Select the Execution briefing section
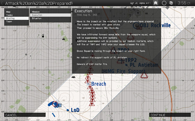This screenshot has height=121, width=195. coord(50,15)
